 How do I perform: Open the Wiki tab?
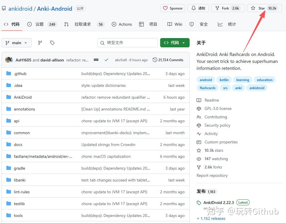click(x=175, y=24)
